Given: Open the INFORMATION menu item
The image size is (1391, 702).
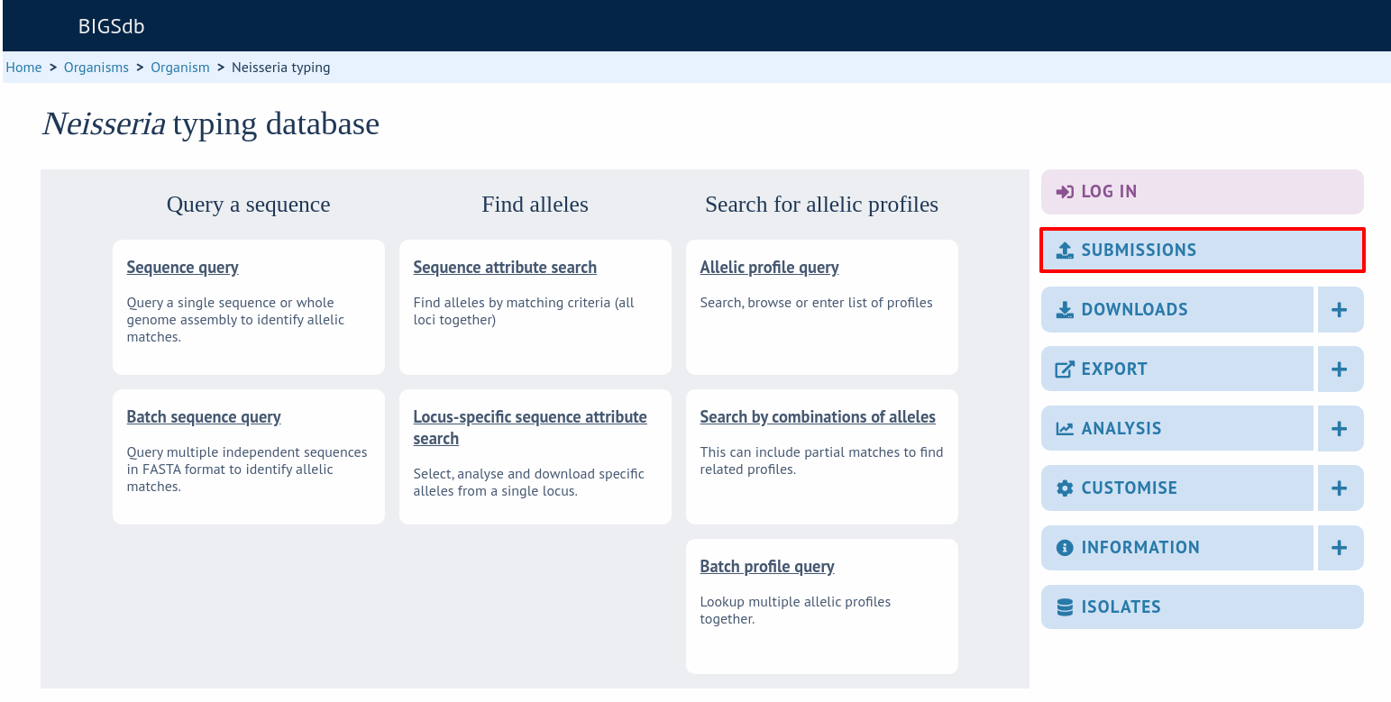Looking at the screenshot, I should click(1176, 548).
